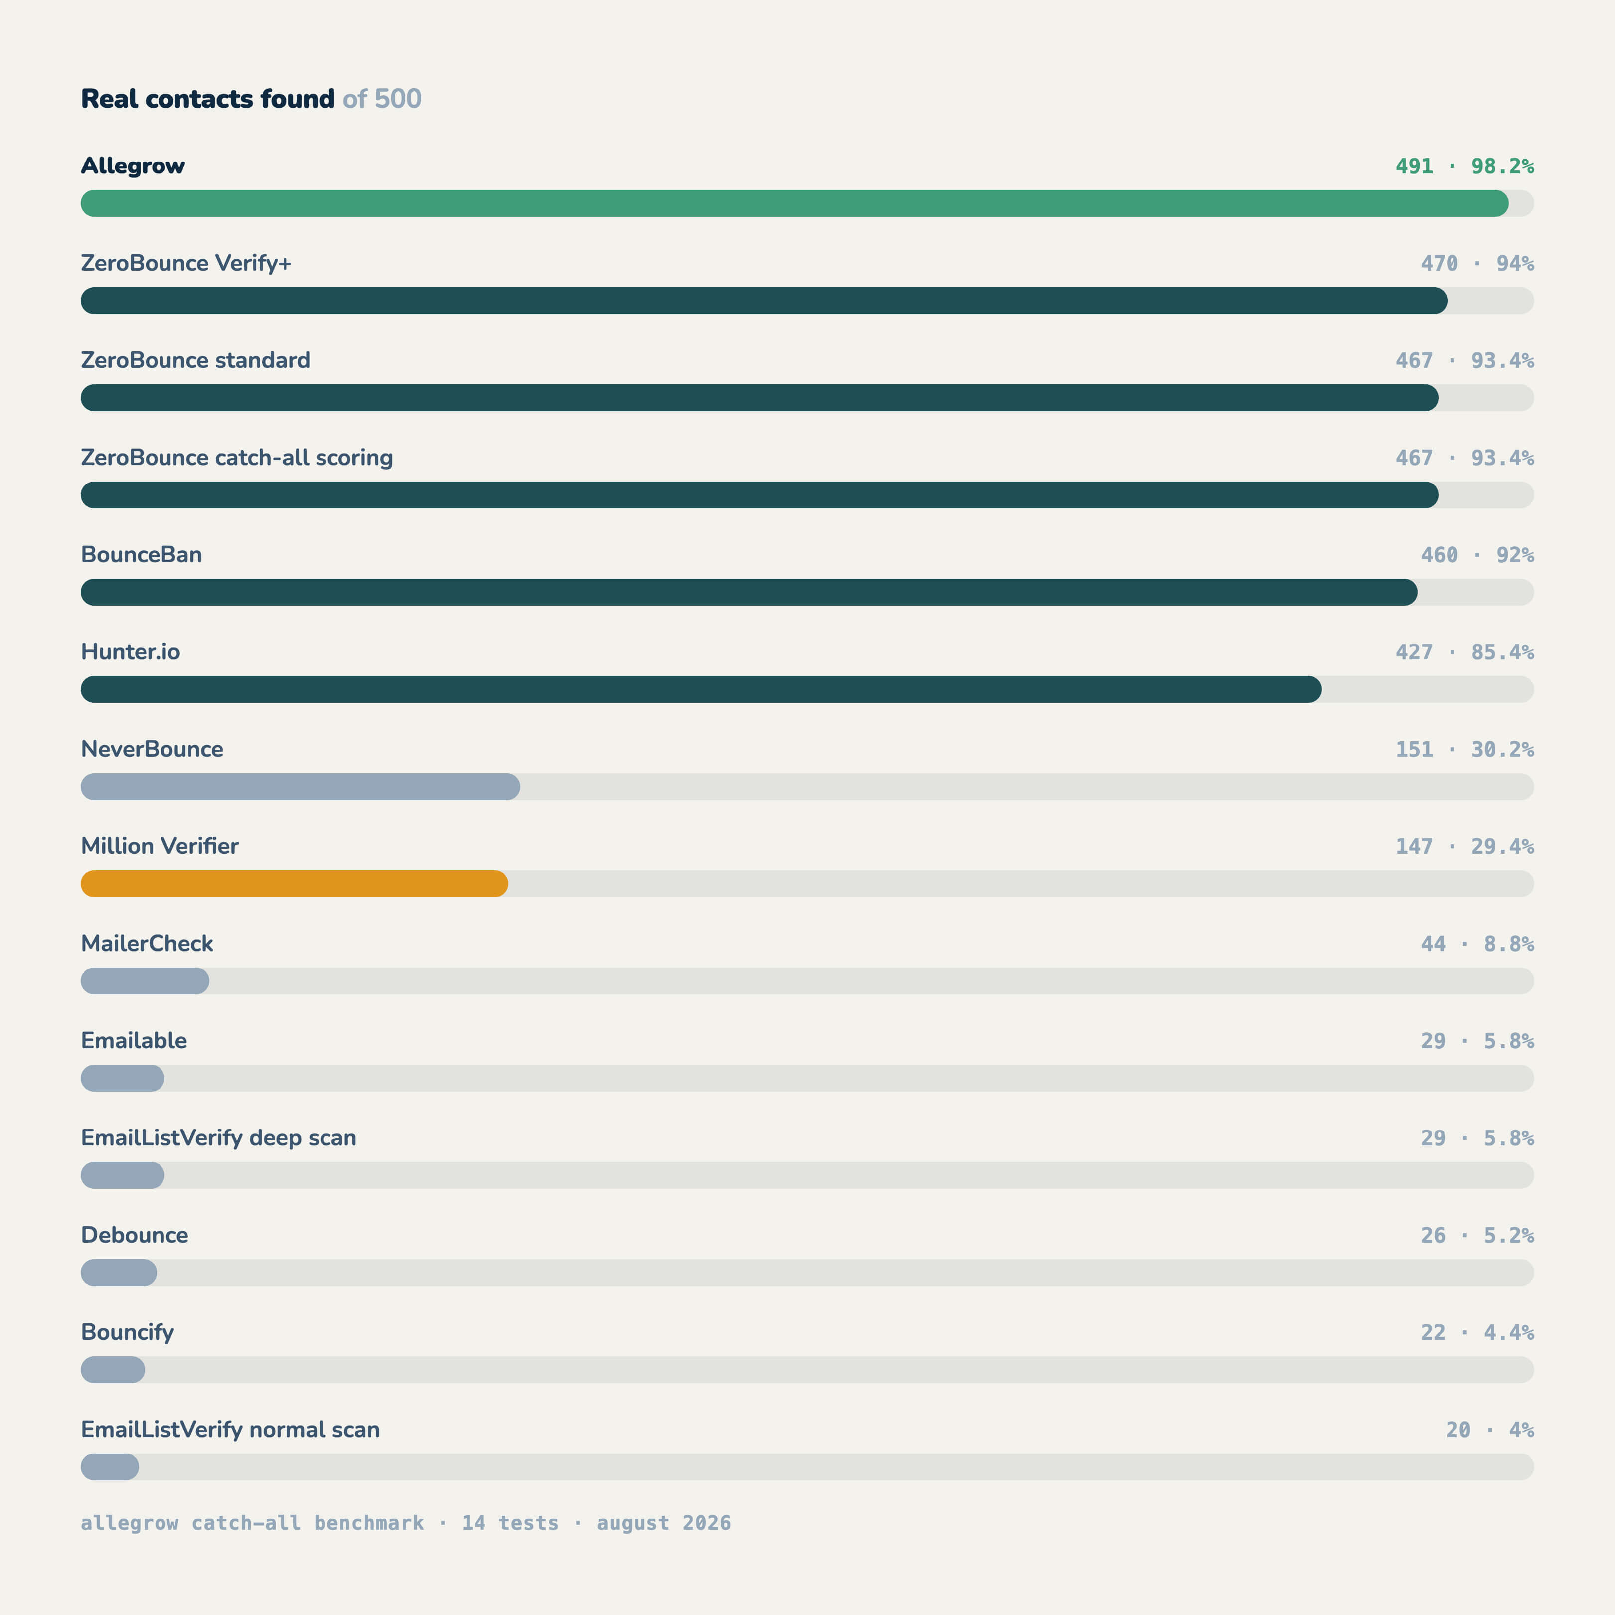1615x1615 pixels.
Task: Click the orange Million Verifier bar
Action: point(294,884)
